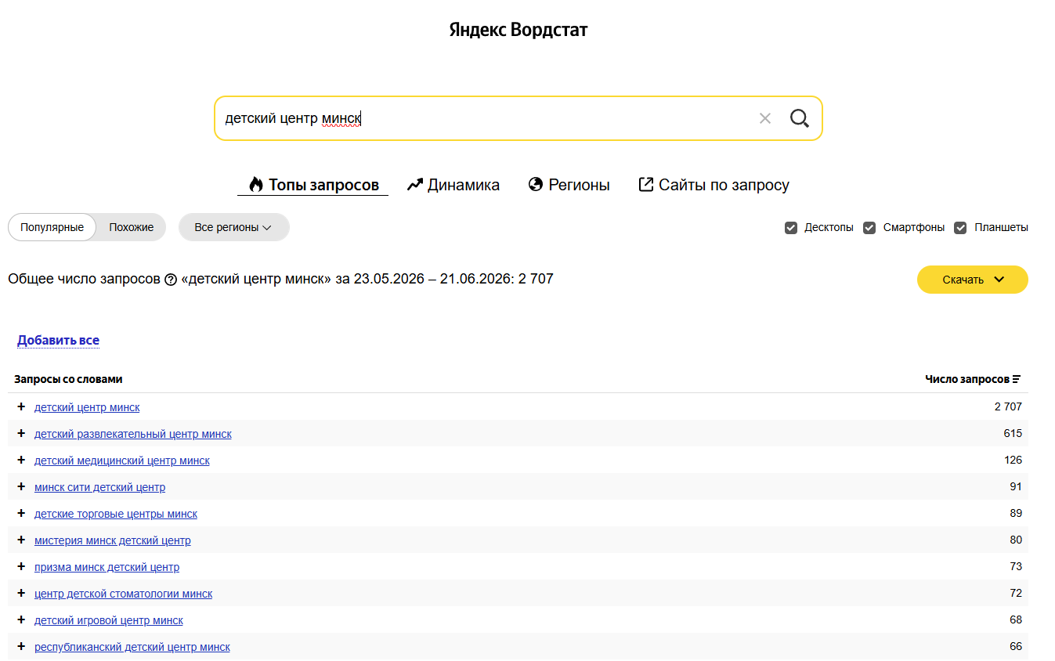Click the 80 query count value
1055x661 pixels.
[x=1016, y=540]
